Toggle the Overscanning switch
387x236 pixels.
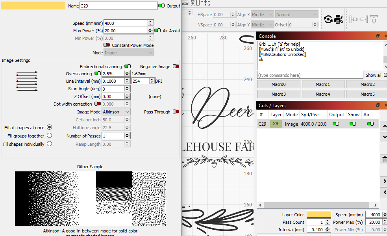(x=98, y=73)
